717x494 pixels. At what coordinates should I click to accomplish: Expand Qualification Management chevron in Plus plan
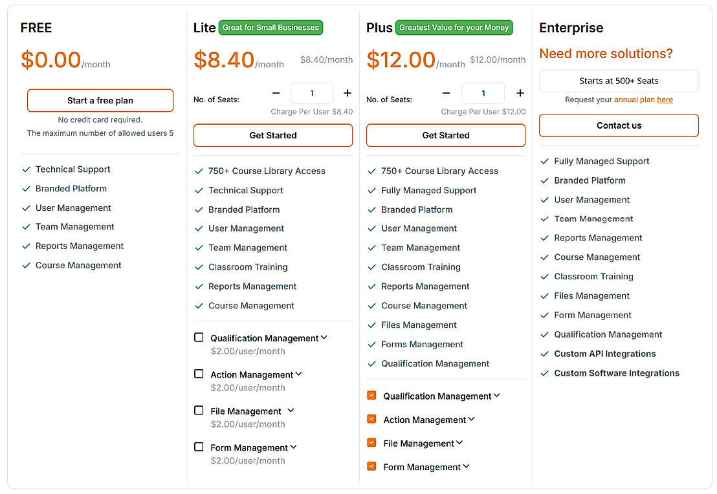pos(497,396)
